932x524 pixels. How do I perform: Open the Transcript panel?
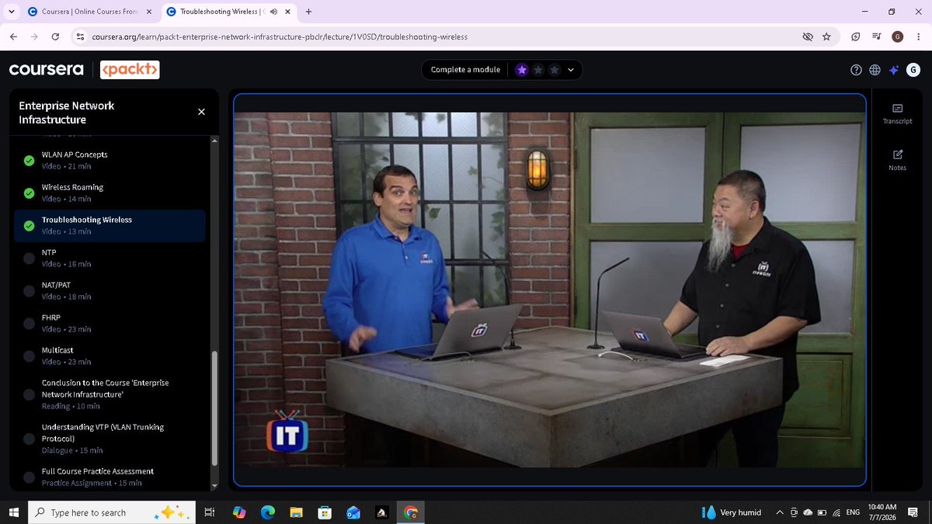coord(898,113)
